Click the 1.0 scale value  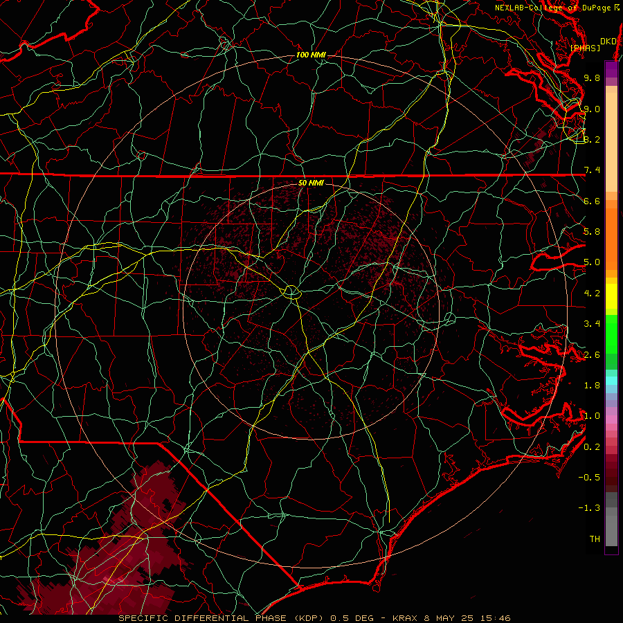tap(592, 416)
